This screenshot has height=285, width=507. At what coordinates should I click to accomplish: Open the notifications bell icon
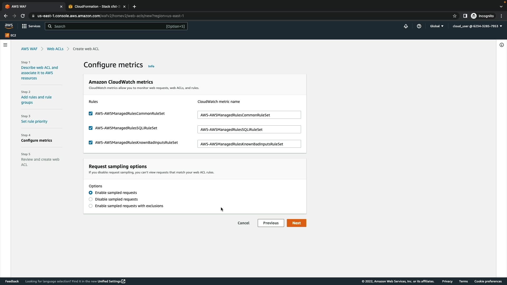pyautogui.click(x=406, y=26)
